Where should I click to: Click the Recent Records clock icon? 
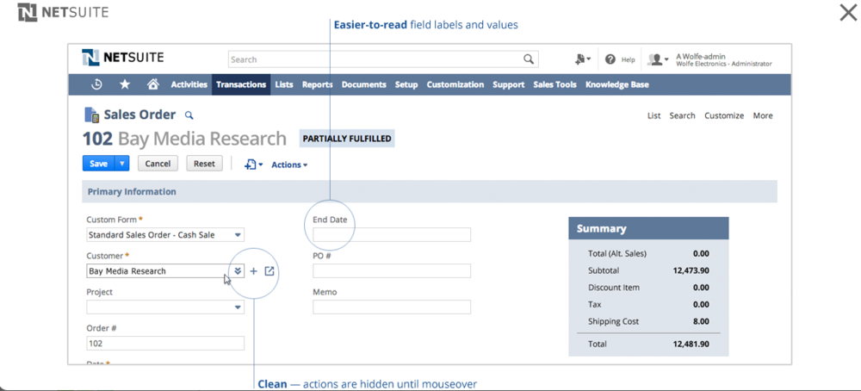pyautogui.click(x=97, y=84)
